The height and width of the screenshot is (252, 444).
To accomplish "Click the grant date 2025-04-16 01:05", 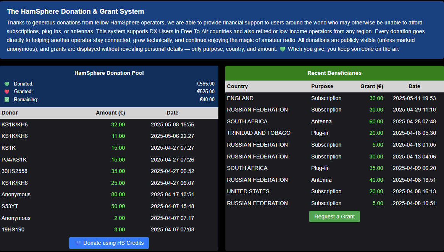I will (x=414, y=145).
